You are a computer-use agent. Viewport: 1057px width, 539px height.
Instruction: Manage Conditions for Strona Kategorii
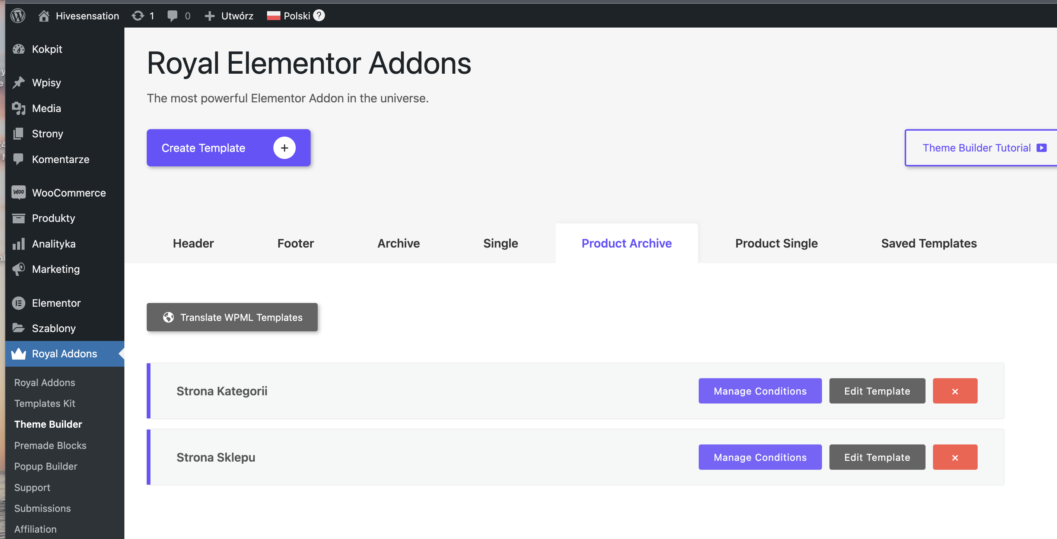click(x=760, y=391)
